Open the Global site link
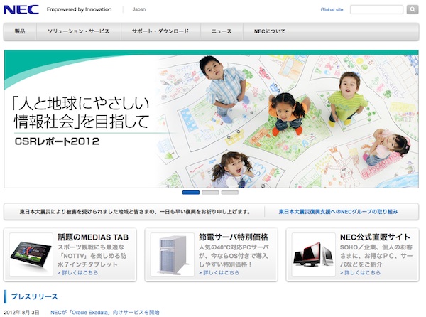 pos(332,10)
